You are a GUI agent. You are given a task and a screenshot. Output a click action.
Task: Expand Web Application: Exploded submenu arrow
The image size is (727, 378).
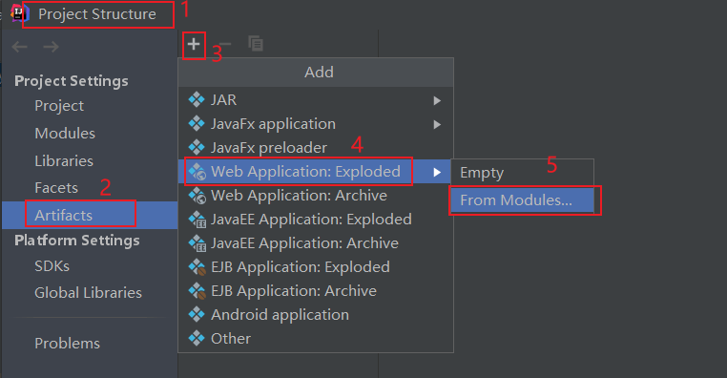(x=437, y=173)
